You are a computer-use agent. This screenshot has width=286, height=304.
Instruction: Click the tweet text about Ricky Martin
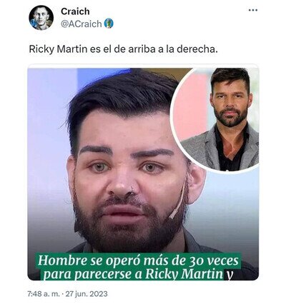tap(123, 49)
